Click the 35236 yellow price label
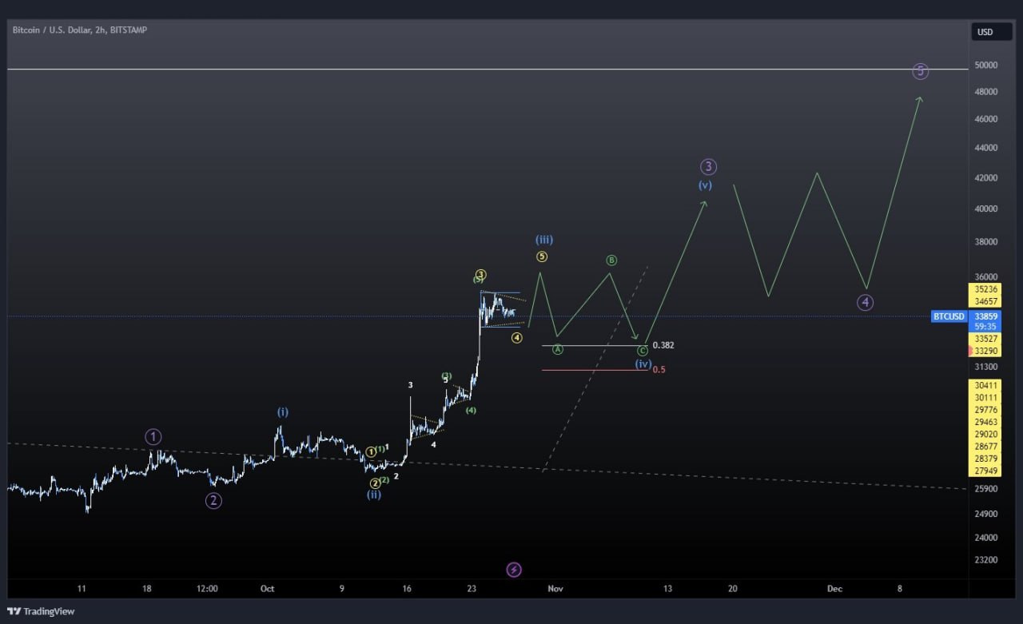 pos(985,288)
